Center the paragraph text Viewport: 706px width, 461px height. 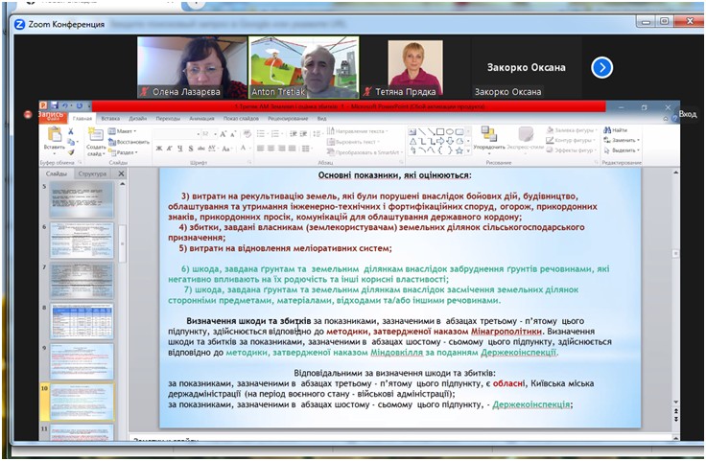click(x=271, y=149)
